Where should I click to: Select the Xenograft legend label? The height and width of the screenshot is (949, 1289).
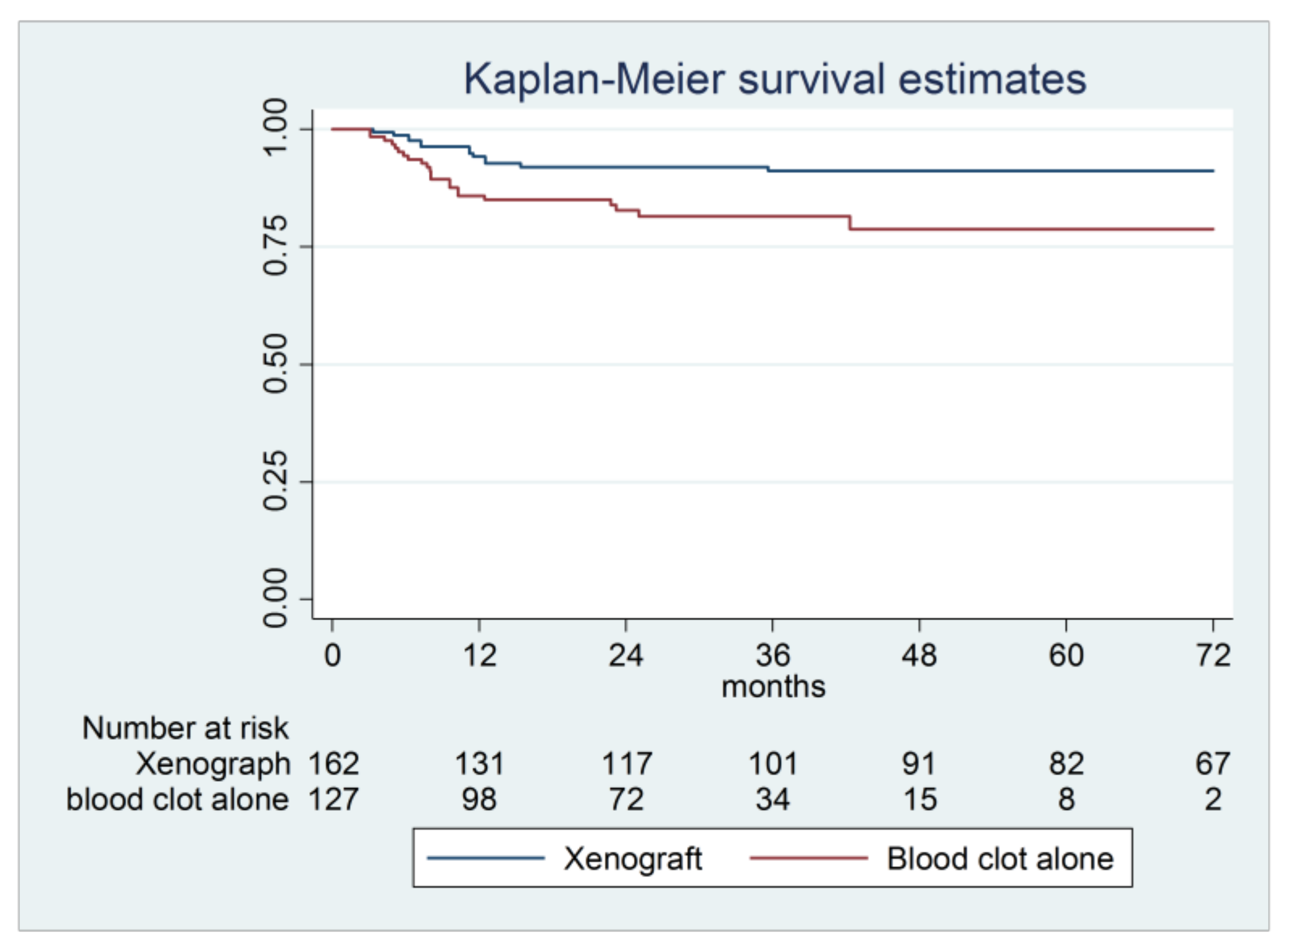click(633, 859)
